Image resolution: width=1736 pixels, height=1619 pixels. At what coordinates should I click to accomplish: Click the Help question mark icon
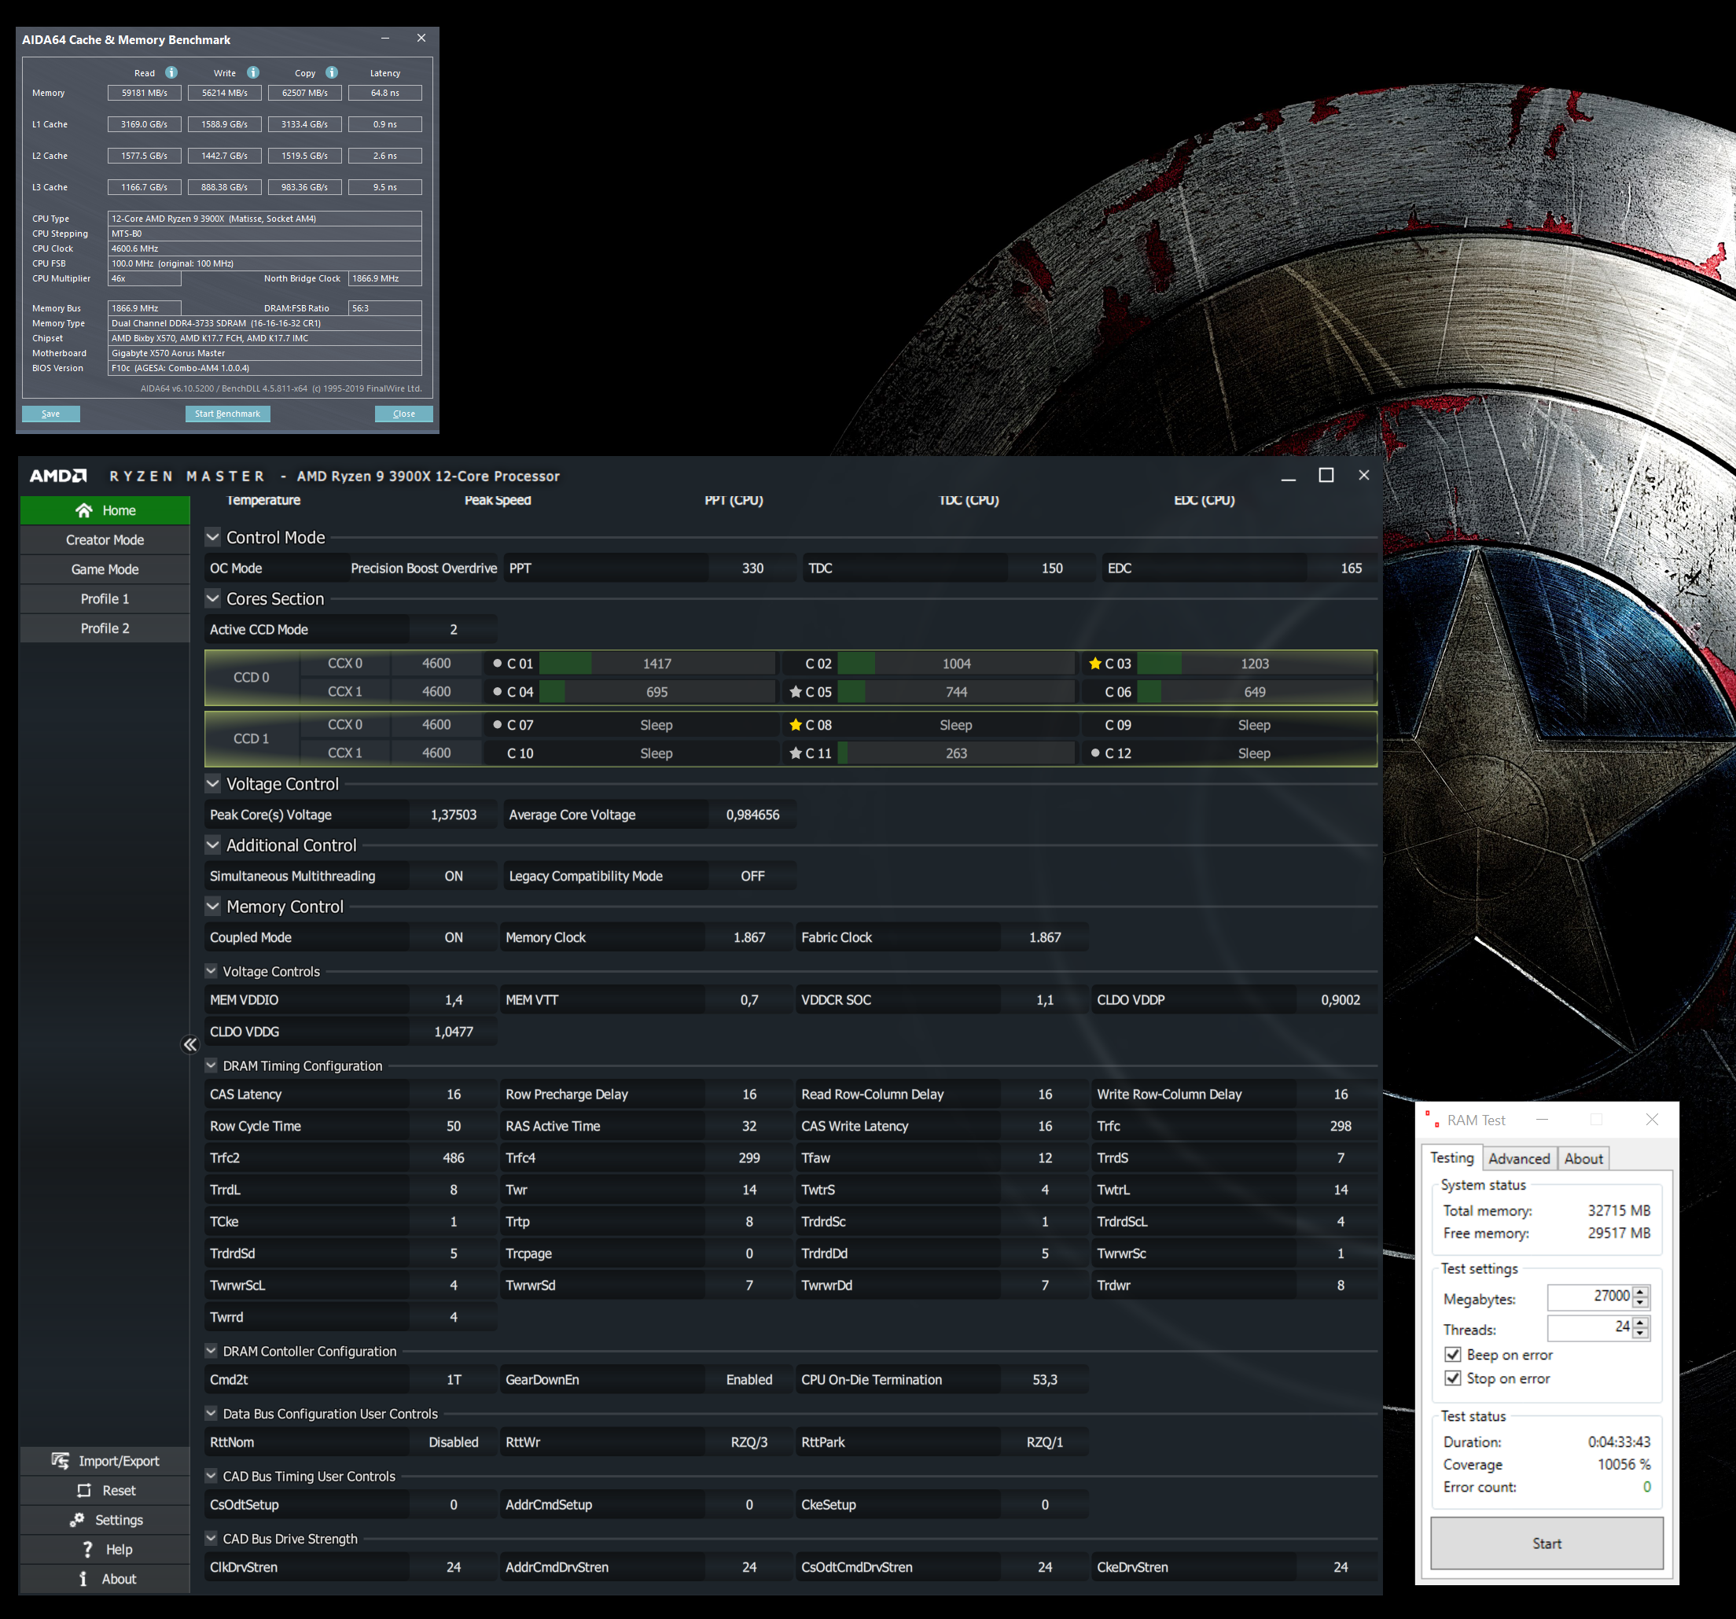point(86,1549)
